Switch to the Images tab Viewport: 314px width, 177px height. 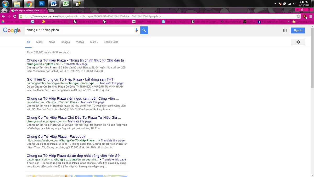65,42
